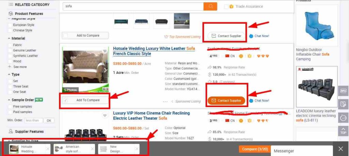Screen dimensions: 349x156
Task: Check Wood material filter
Action: point(10,61)
